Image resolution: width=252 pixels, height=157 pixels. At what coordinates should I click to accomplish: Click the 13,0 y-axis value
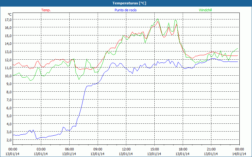click(x=8, y=51)
